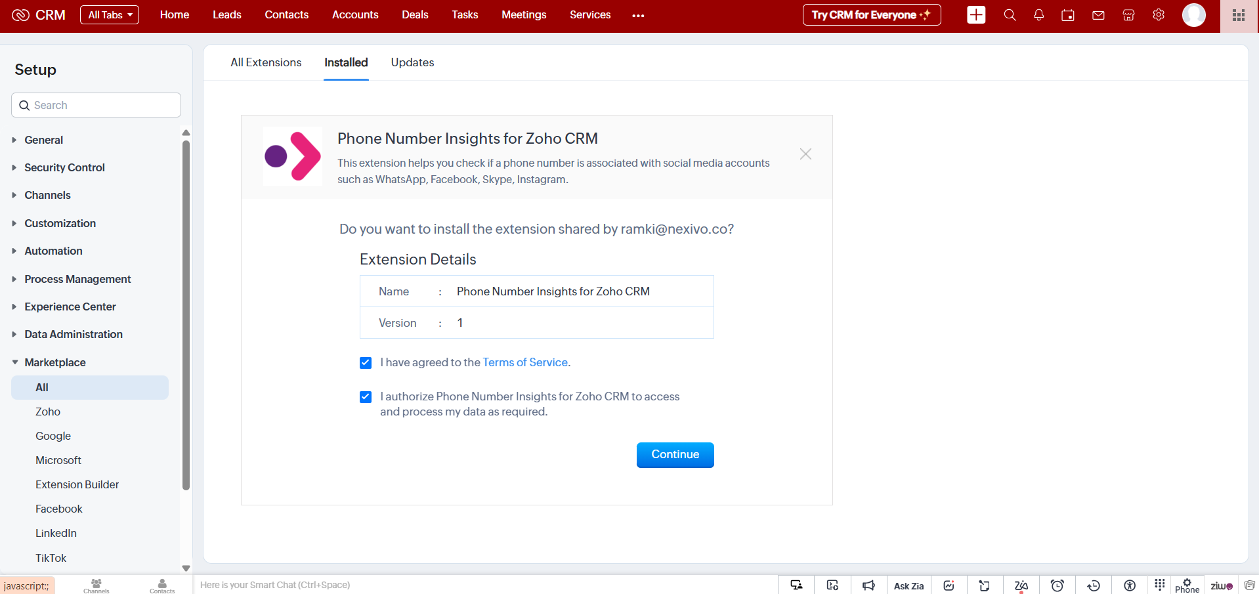The image size is (1259, 594).
Task: Open the Zoho apps grid launcher
Action: [1239, 15]
